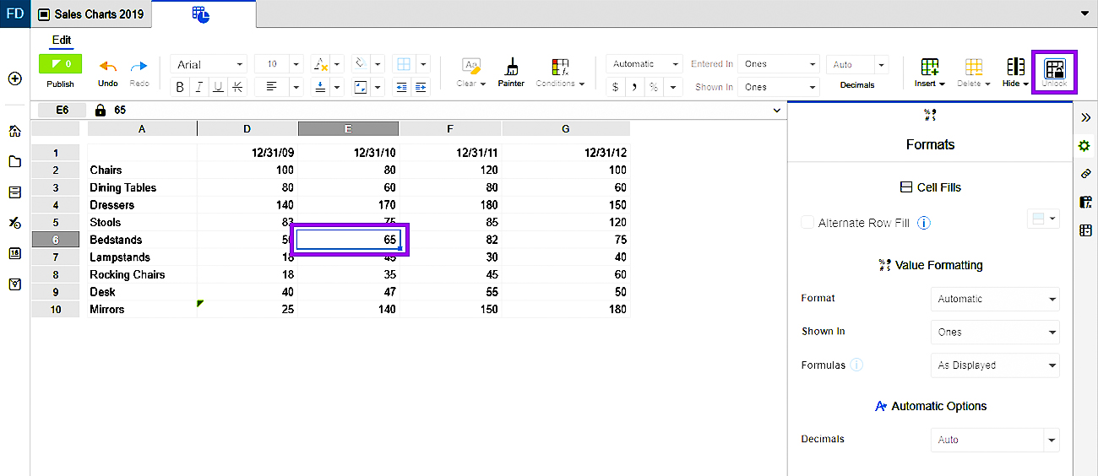The image size is (1098, 476).
Task: Click the Redo arrow
Action: [139, 67]
